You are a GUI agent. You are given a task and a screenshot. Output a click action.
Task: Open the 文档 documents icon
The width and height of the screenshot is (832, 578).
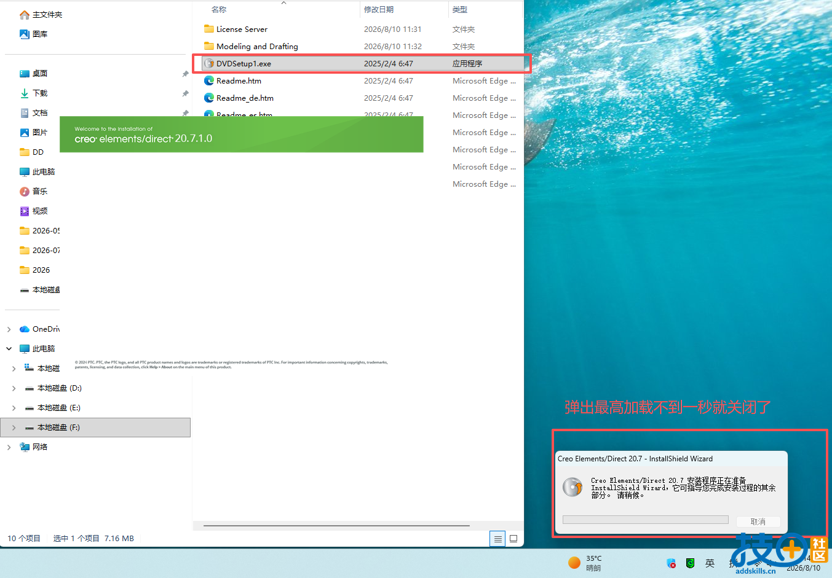point(25,113)
